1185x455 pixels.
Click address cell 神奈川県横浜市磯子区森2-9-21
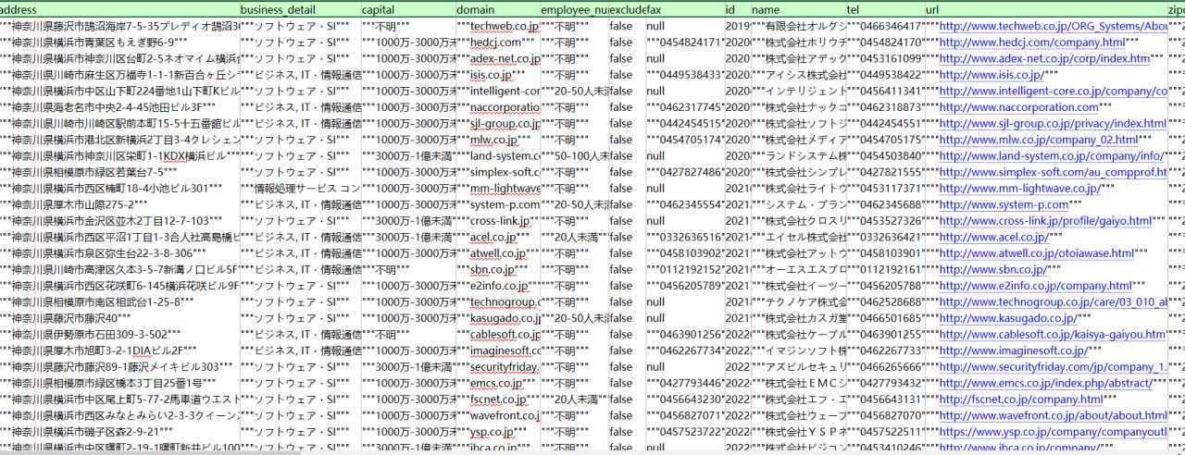pyautogui.click(x=119, y=431)
